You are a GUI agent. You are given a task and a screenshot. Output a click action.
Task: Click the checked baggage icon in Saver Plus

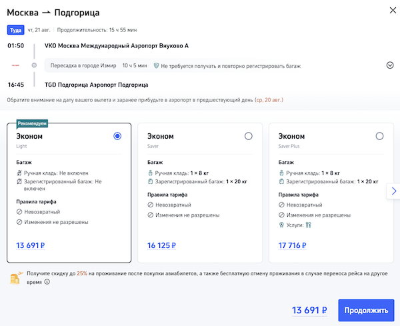(281, 181)
